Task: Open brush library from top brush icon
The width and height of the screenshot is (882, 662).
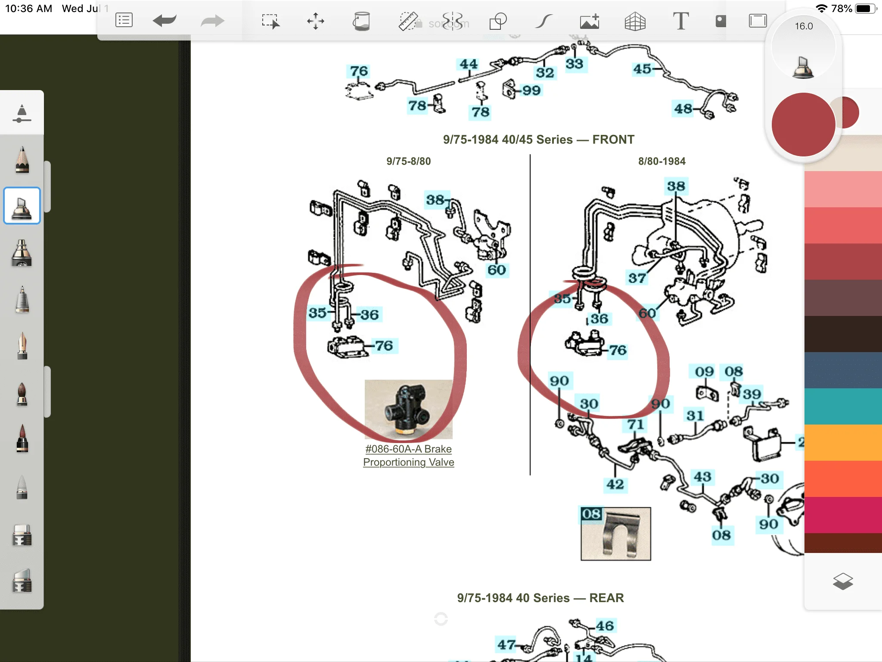Action: [22, 114]
